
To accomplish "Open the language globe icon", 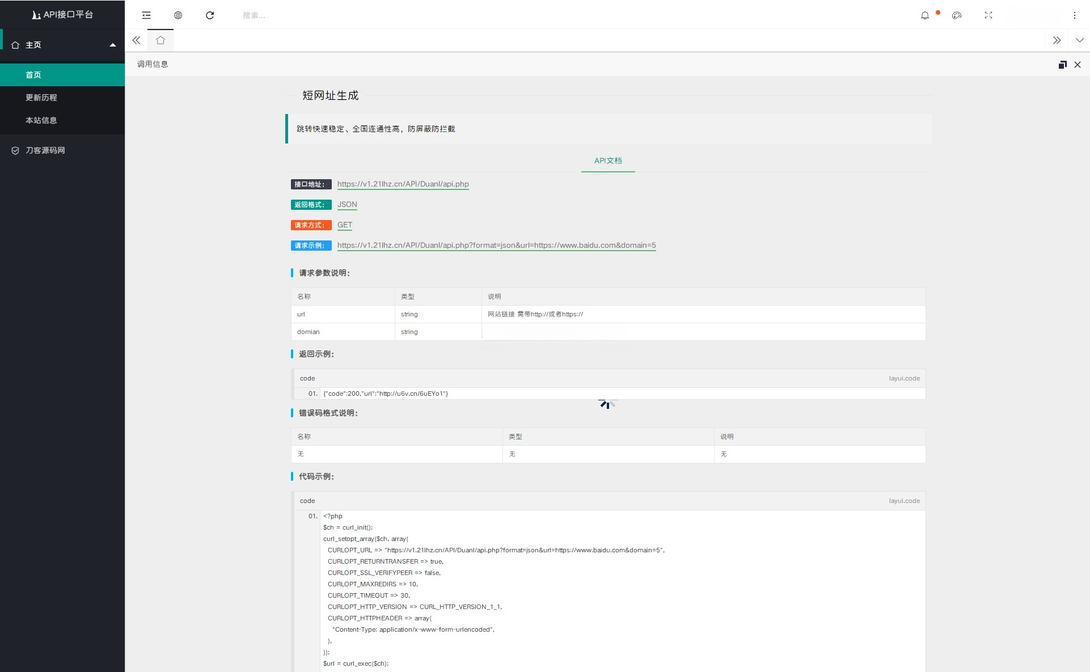I will tap(178, 15).
